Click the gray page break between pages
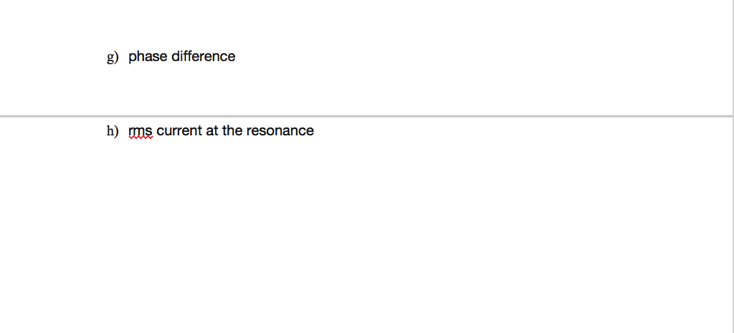Image resolution: width=734 pixels, height=333 pixels. (366, 115)
